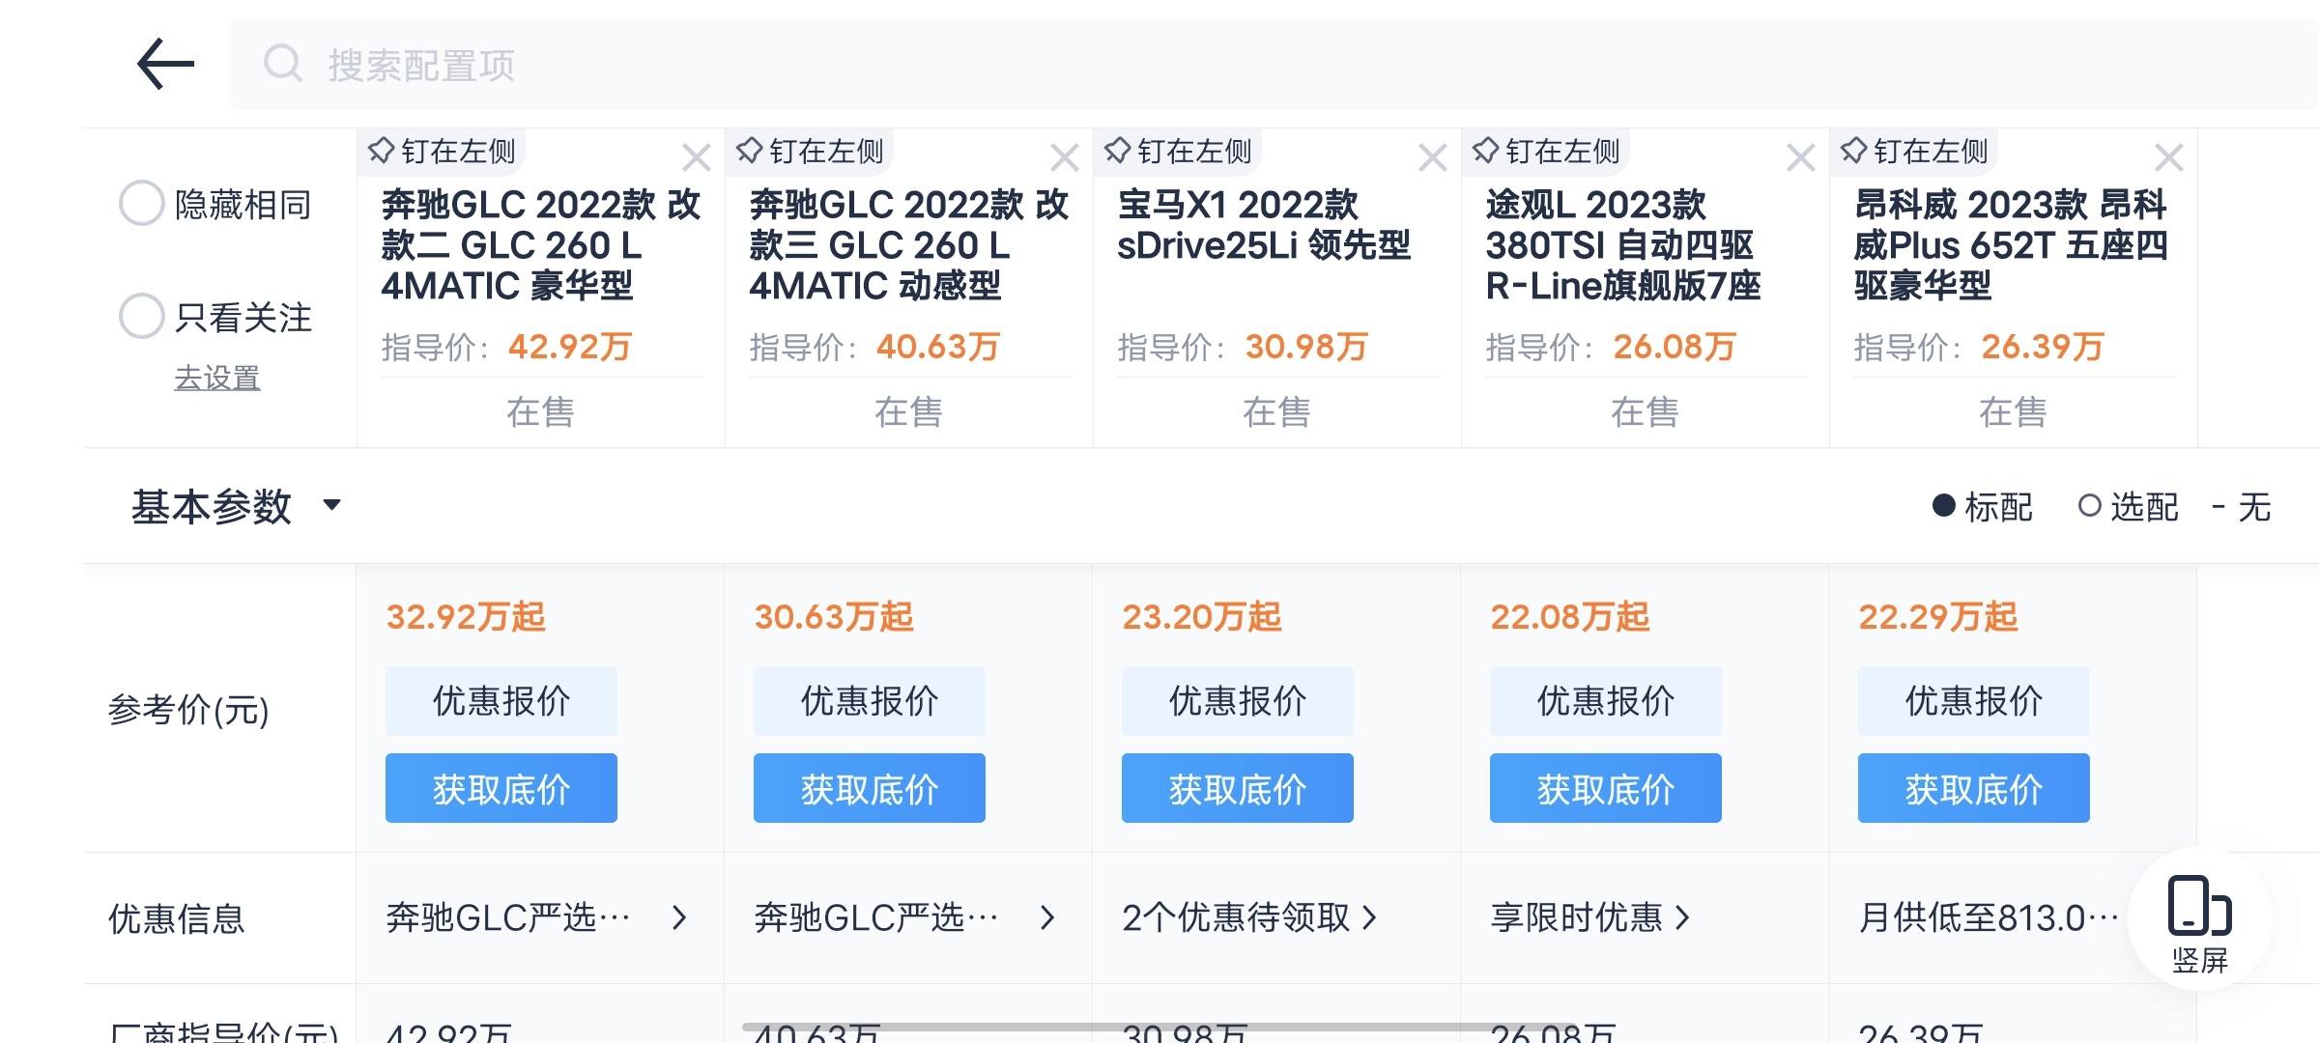2319x1043 pixels.
Task: Enable the 只看关注 option
Action: 141,317
